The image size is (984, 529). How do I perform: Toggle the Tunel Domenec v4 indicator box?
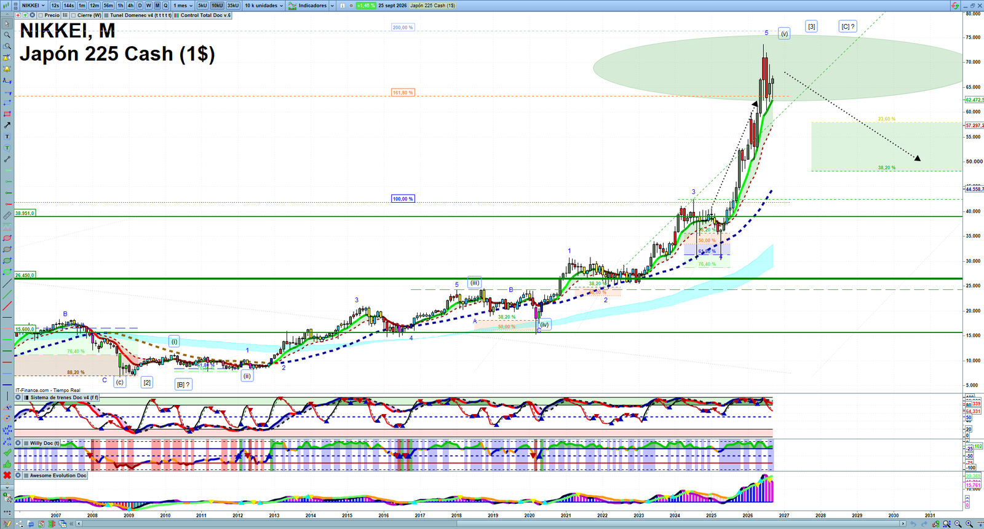106,15
